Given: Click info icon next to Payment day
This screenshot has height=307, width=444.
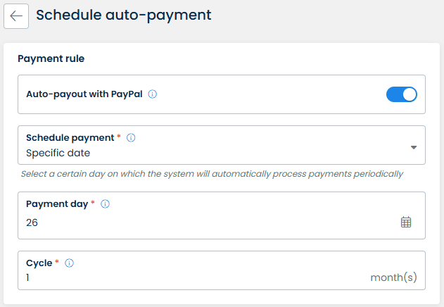Looking at the screenshot, I should point(105,204).
